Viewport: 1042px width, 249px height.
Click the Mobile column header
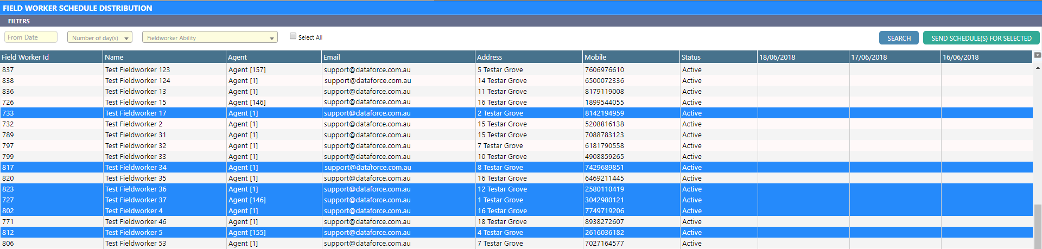point(631,57)
